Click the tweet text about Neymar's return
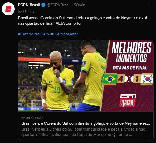156x143 pixels. pos(83,21)
